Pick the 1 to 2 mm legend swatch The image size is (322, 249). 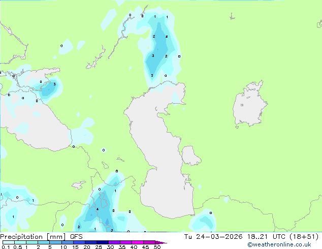pos(32,242)
